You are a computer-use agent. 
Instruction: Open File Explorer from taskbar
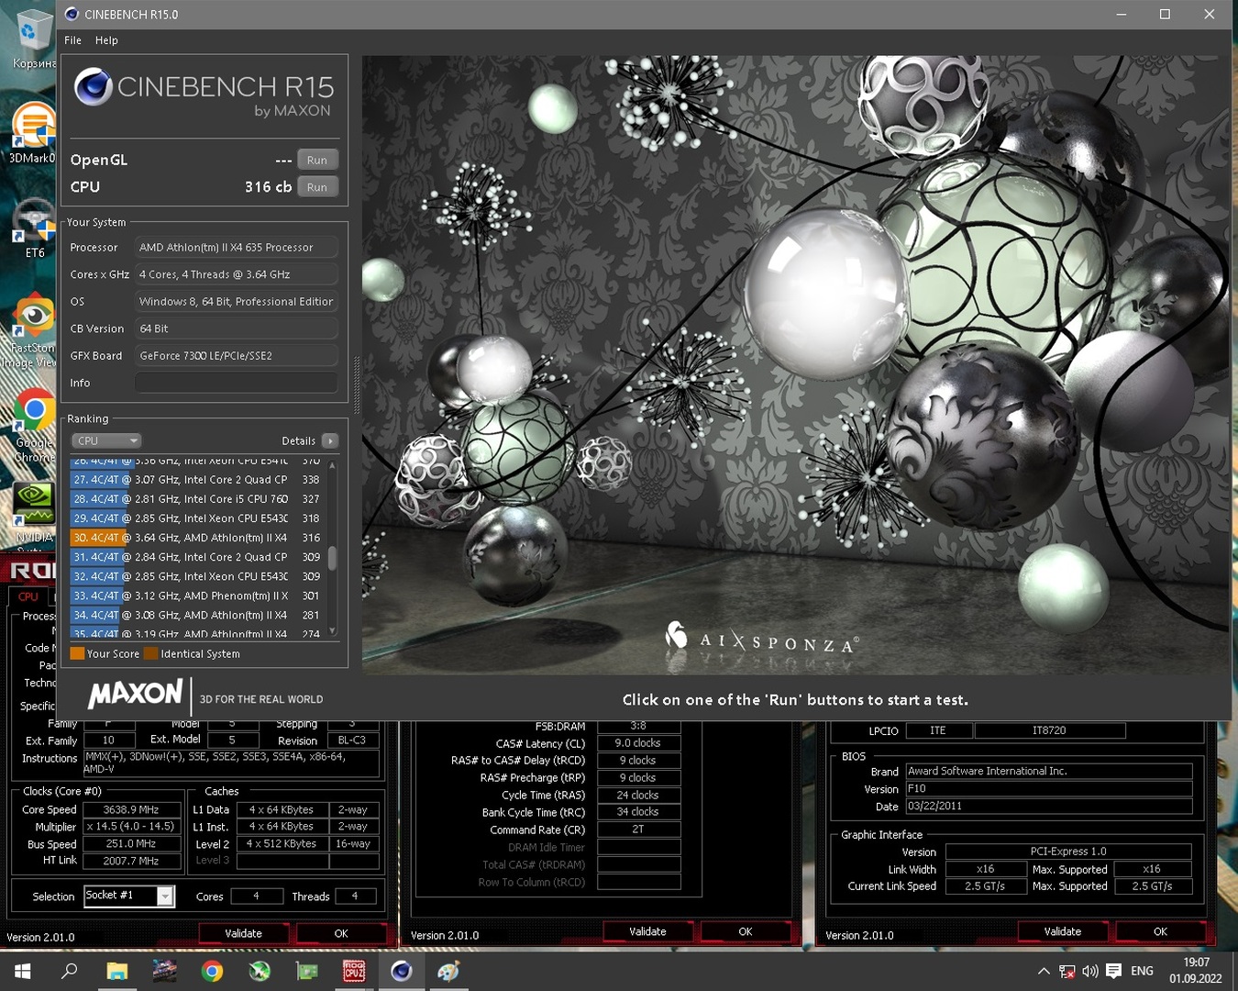pos(116,971)
